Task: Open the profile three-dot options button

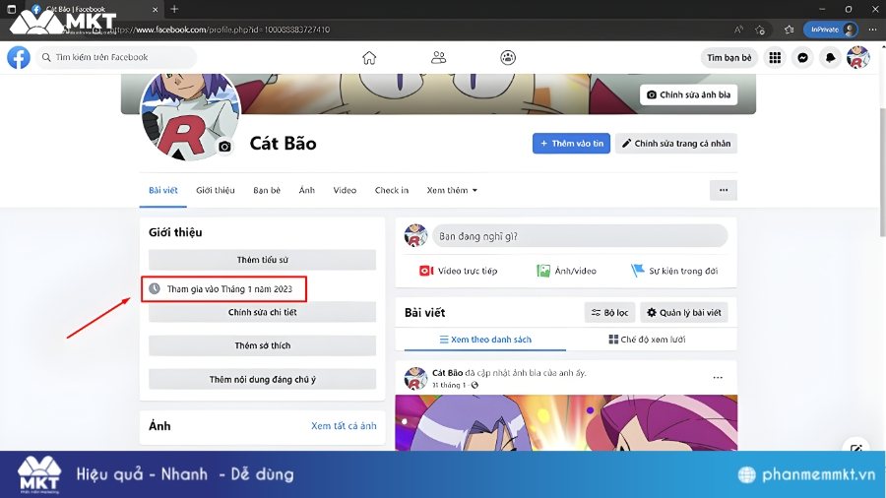Action: [x=724, y=190]
